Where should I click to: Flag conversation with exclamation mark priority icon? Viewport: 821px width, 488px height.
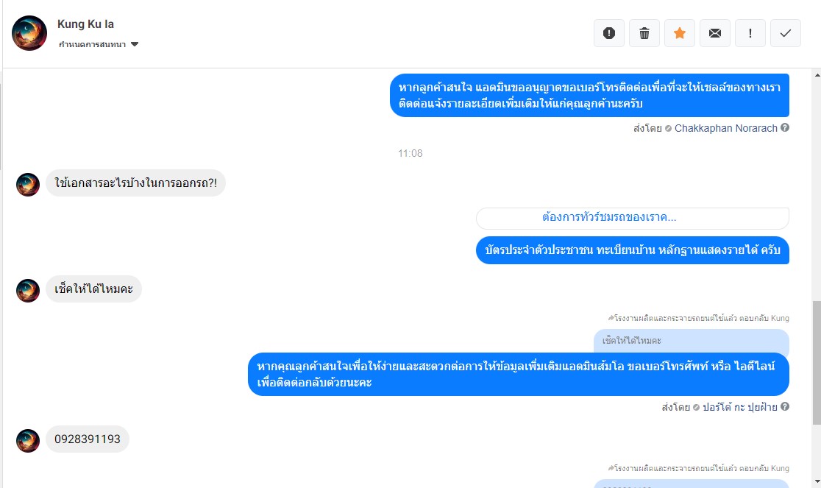click(750, 33)
